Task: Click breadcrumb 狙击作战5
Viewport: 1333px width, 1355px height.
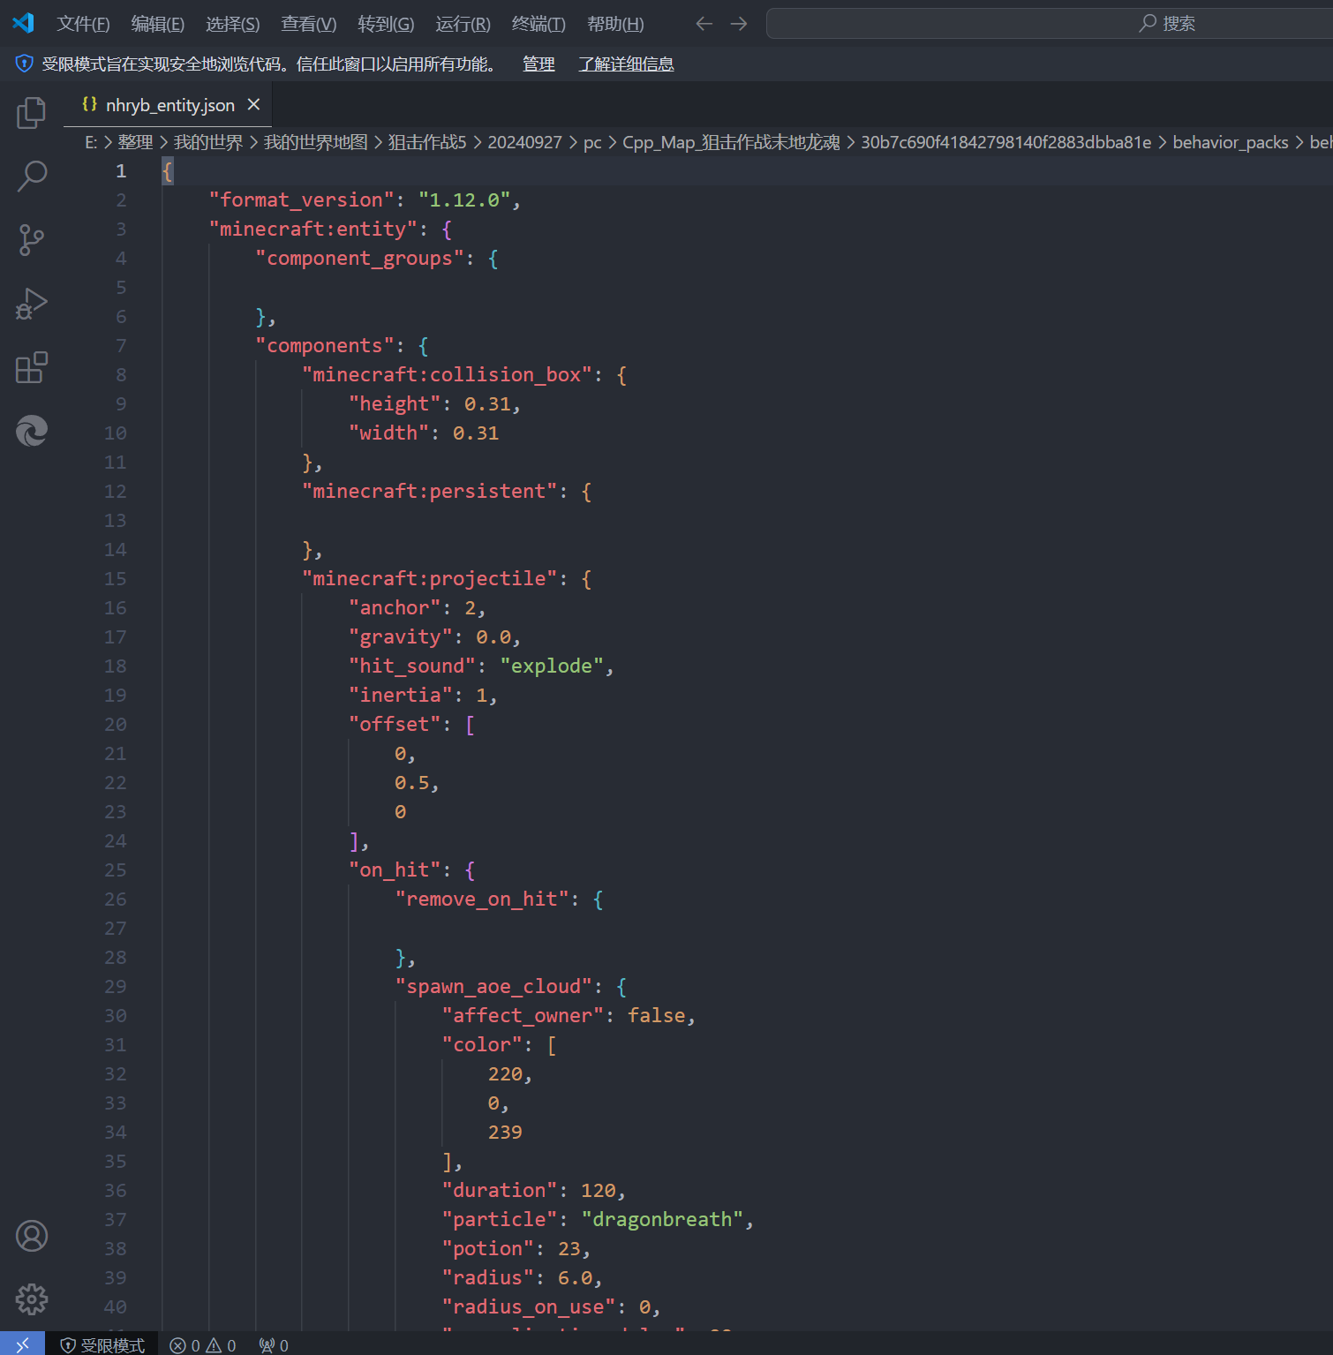Action: (x=427, y=142)
